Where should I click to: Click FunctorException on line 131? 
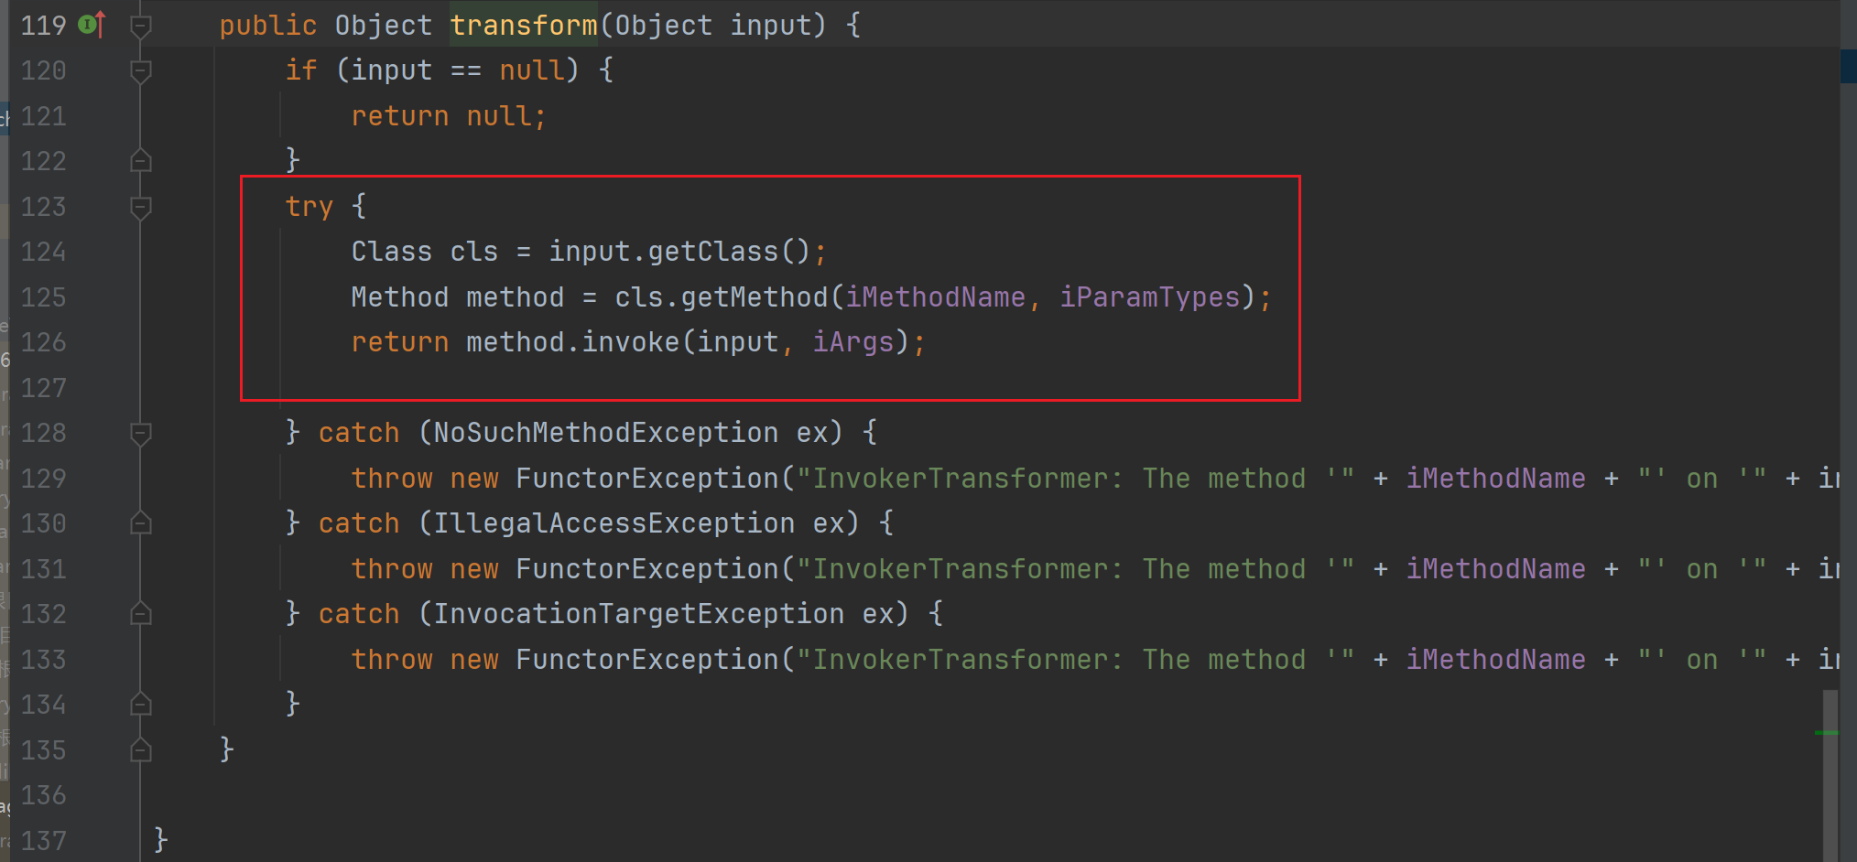[646, 569]
